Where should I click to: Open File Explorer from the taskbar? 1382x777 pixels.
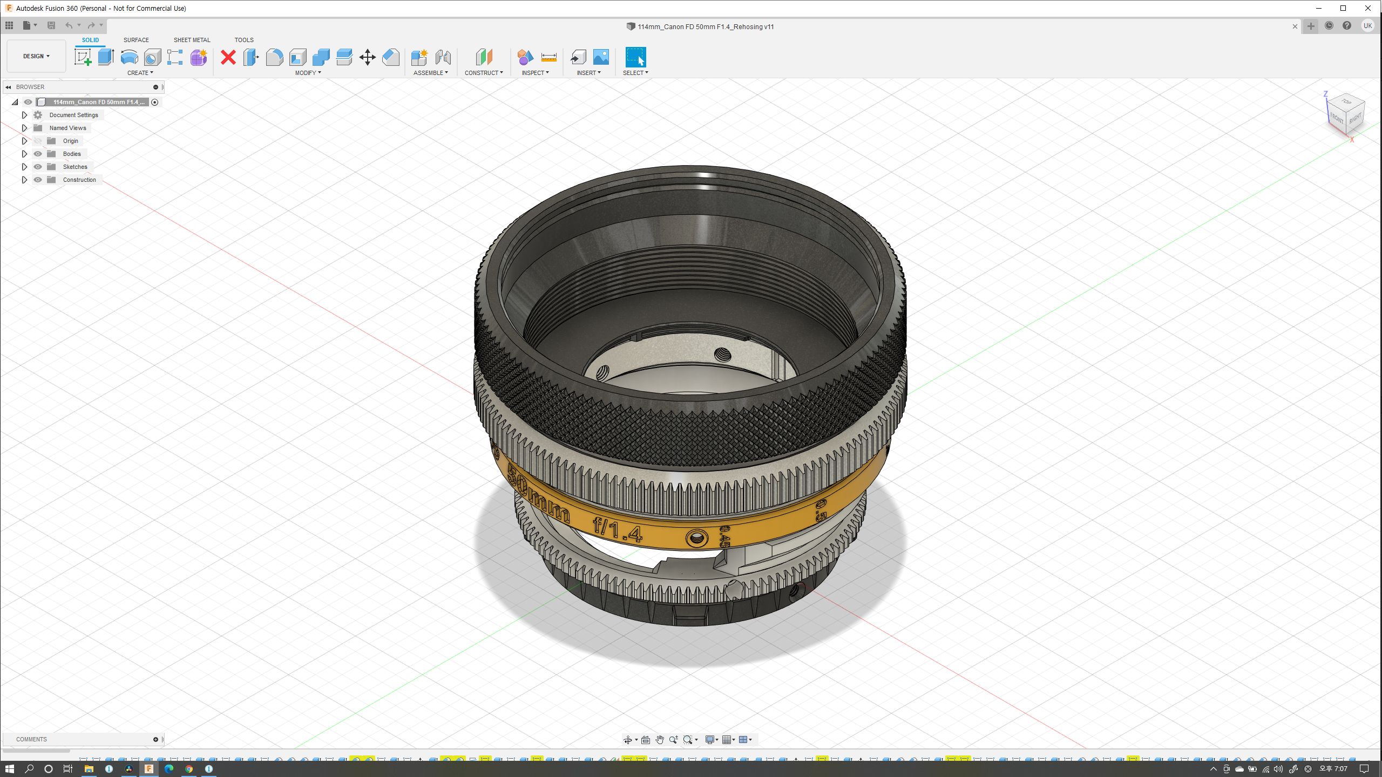pos(89,769)
